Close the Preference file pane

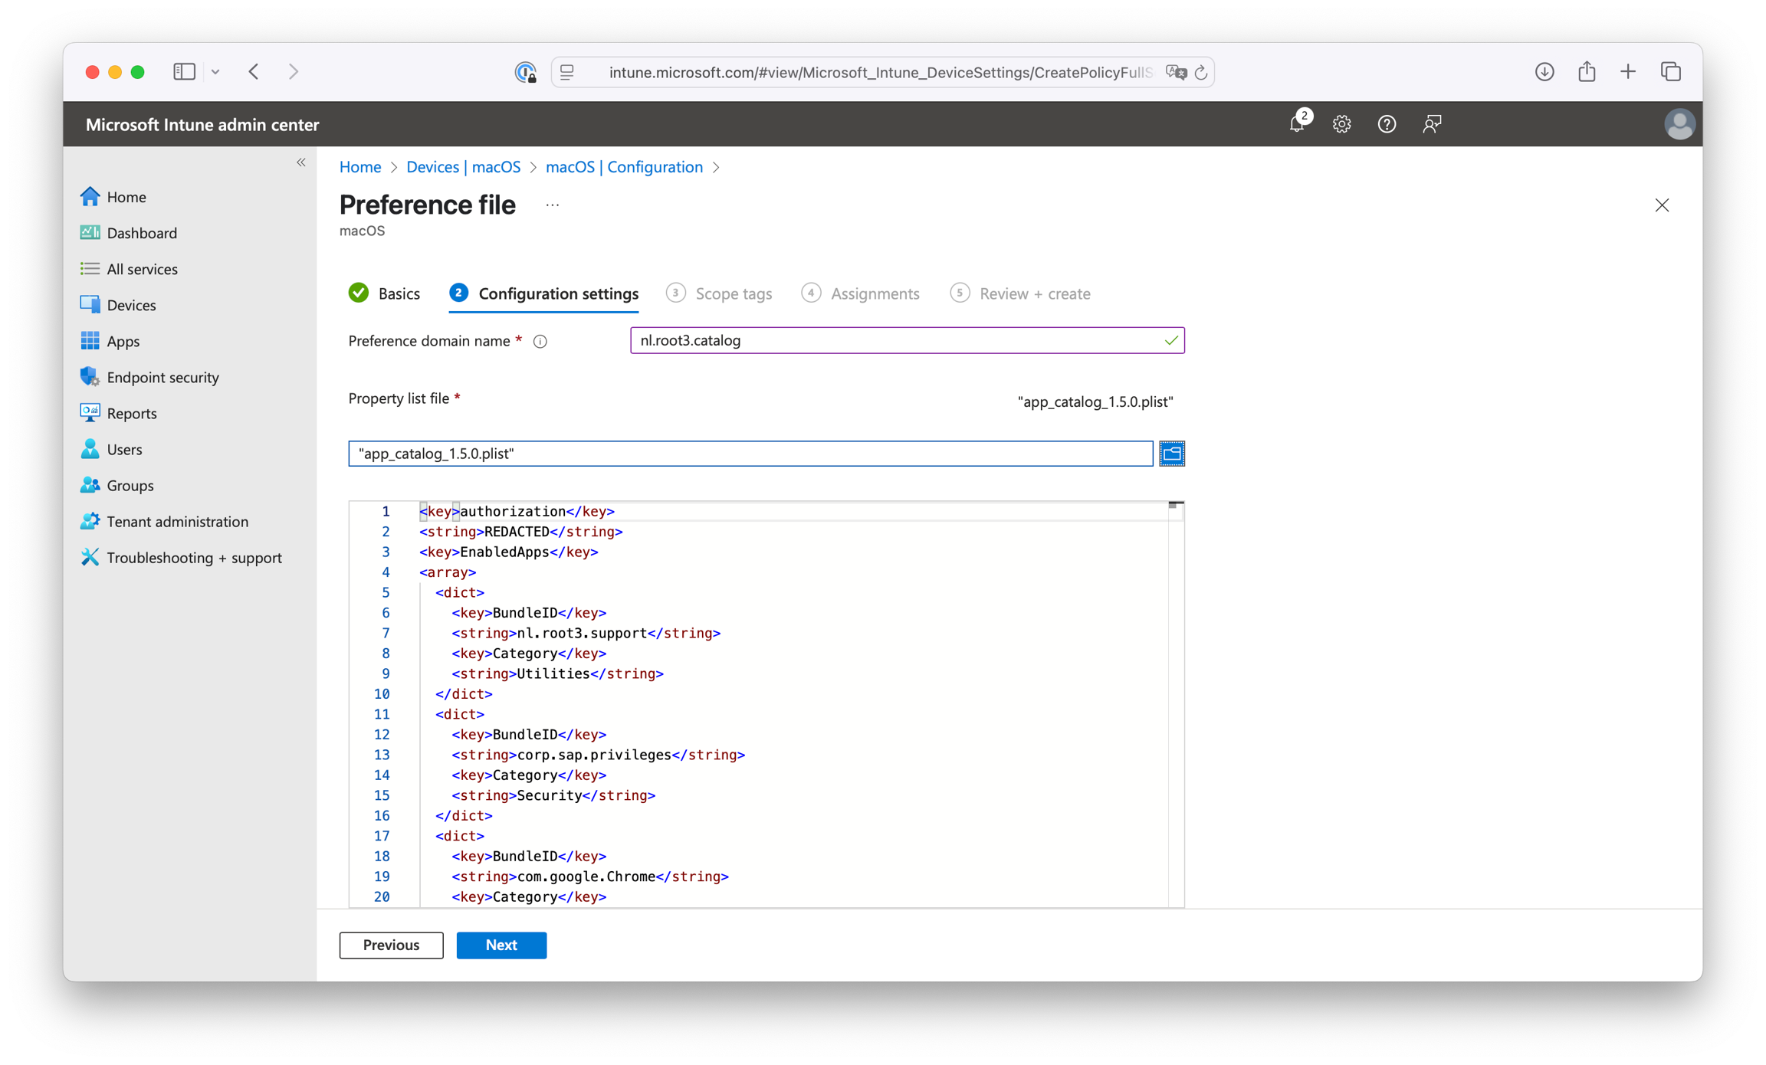coord(1662,205)
